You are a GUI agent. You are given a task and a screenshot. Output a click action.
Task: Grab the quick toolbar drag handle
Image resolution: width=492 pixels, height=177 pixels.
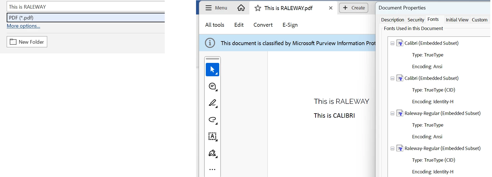point(212,59)
